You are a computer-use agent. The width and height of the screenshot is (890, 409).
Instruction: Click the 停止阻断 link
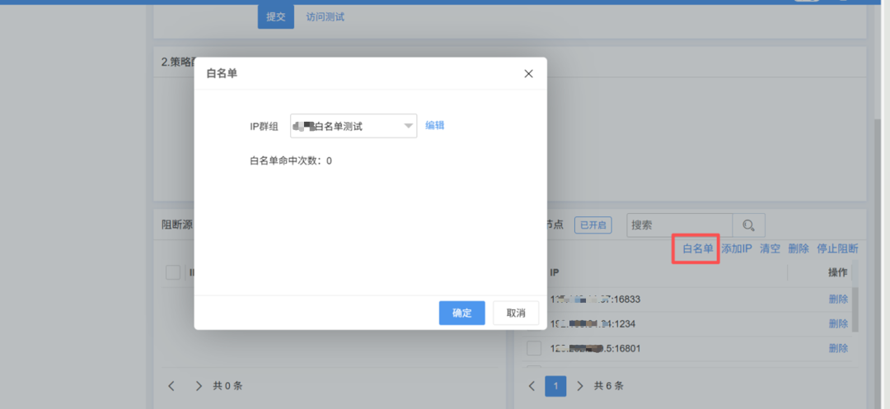838,249
